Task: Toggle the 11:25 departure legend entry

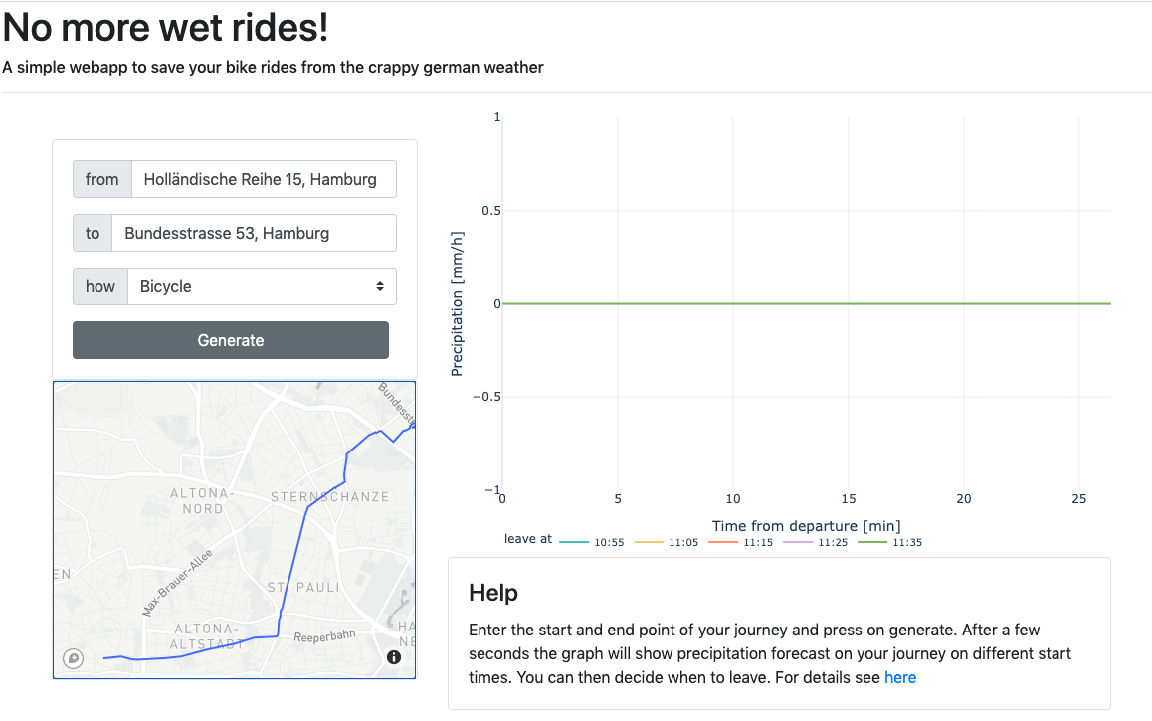Action: (x=815, y=543)
